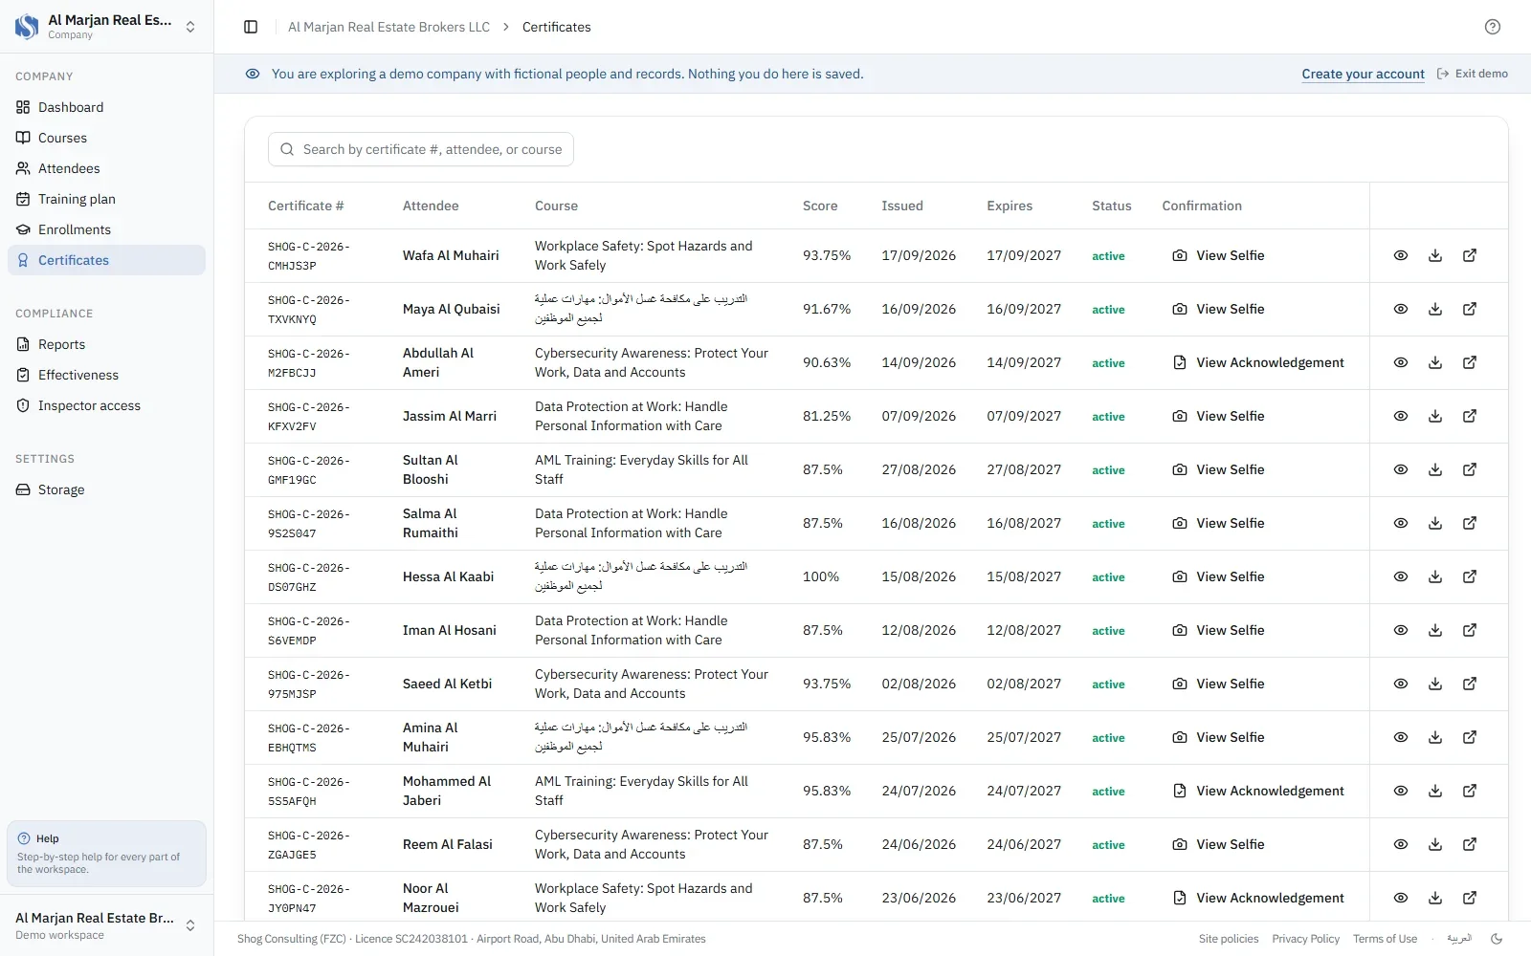Viewport: 1531px width, 956px height.
Task: Exit the demo company
Action: [x=1473, y=74]
